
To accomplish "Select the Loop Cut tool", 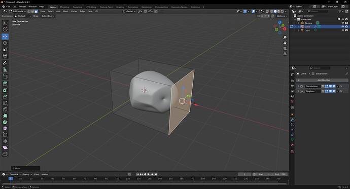I will pos(5,103).
